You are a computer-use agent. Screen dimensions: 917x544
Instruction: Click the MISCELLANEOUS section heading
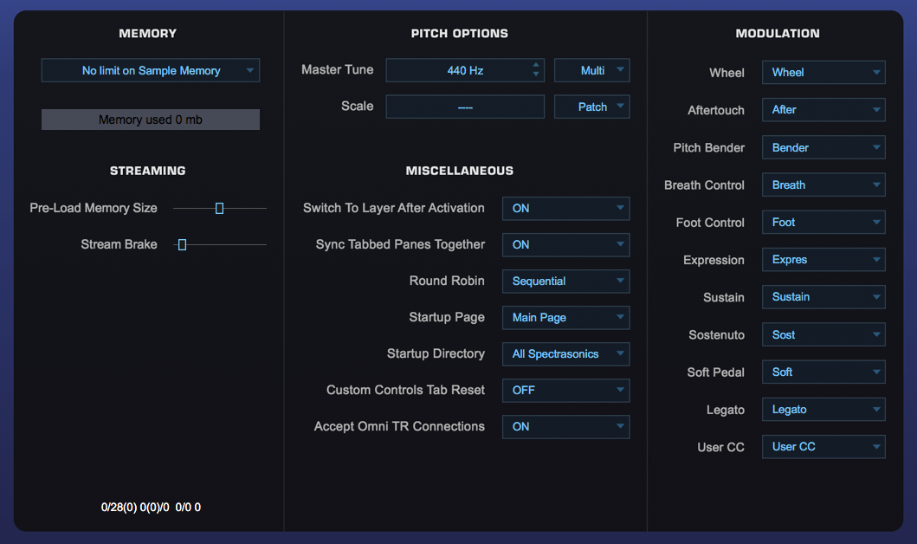[459, 171]
